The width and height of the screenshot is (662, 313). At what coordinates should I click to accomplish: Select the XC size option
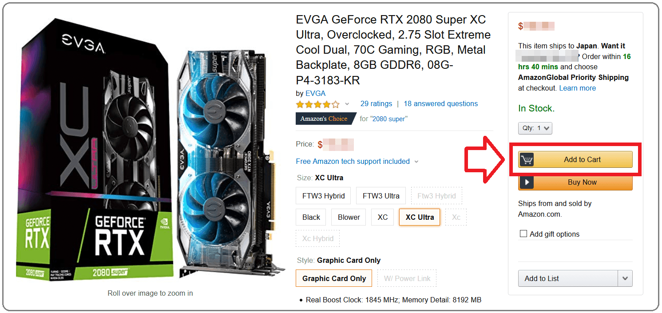click(383, 217)
